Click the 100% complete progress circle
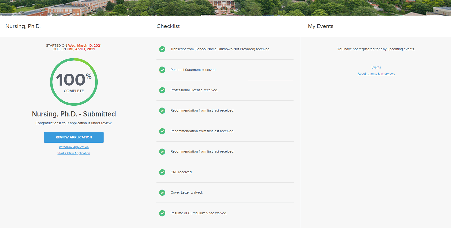Image resolution: width=451 pixels, height=228 pixels. (x=74, y=82)
